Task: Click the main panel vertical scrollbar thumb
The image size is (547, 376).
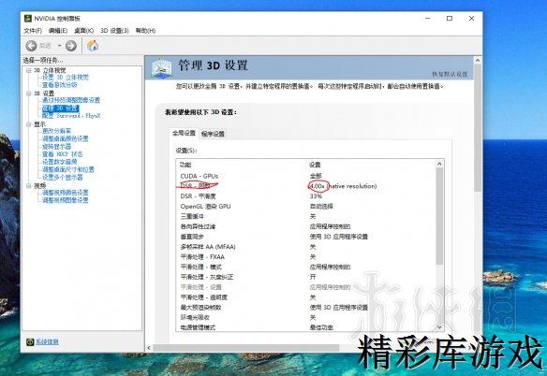Action: tap(478, 128)
